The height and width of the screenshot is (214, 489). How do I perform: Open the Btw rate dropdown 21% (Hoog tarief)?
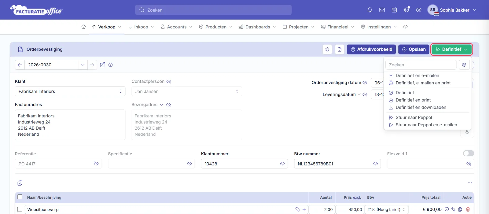[x=387, y=209]
